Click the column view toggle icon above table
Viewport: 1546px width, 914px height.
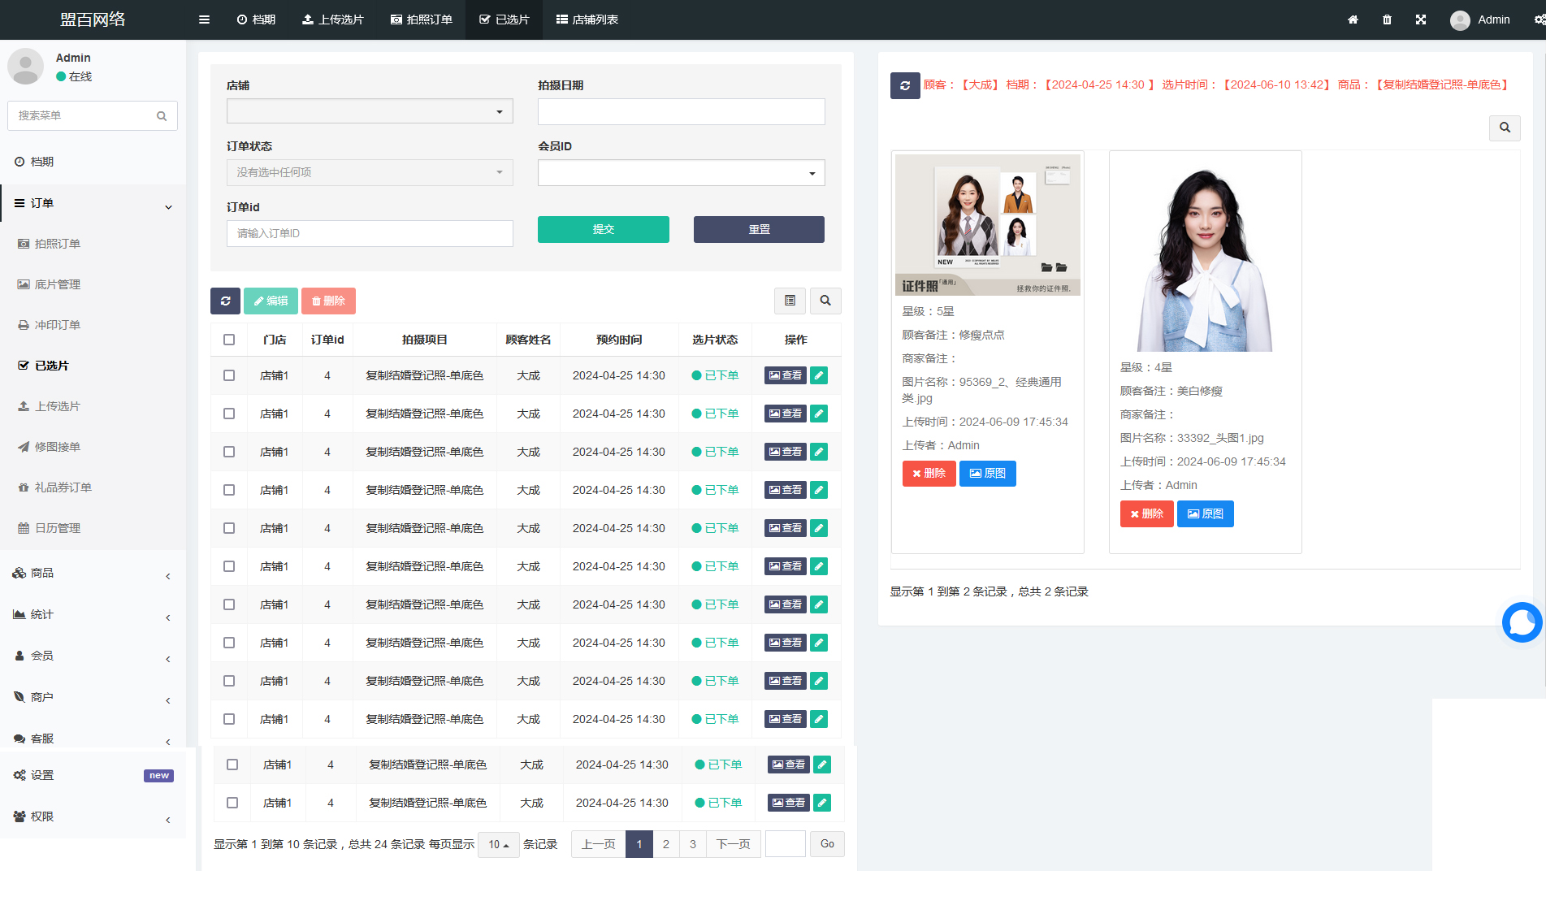click(x=790, y=301)
